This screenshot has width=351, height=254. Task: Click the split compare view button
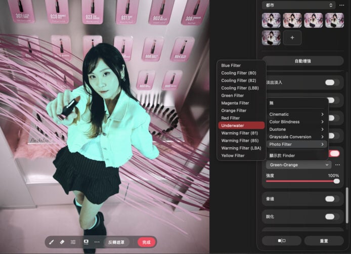281,240
